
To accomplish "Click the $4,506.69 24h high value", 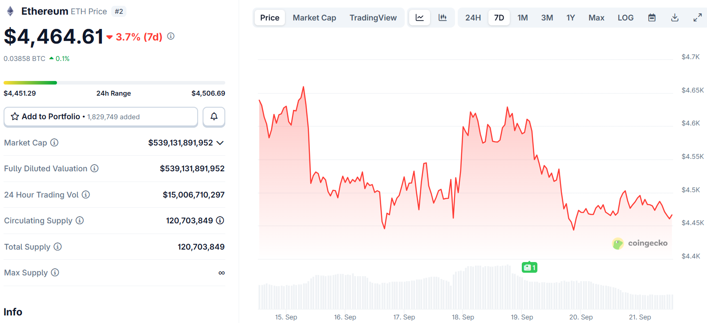I will (208, 93).
